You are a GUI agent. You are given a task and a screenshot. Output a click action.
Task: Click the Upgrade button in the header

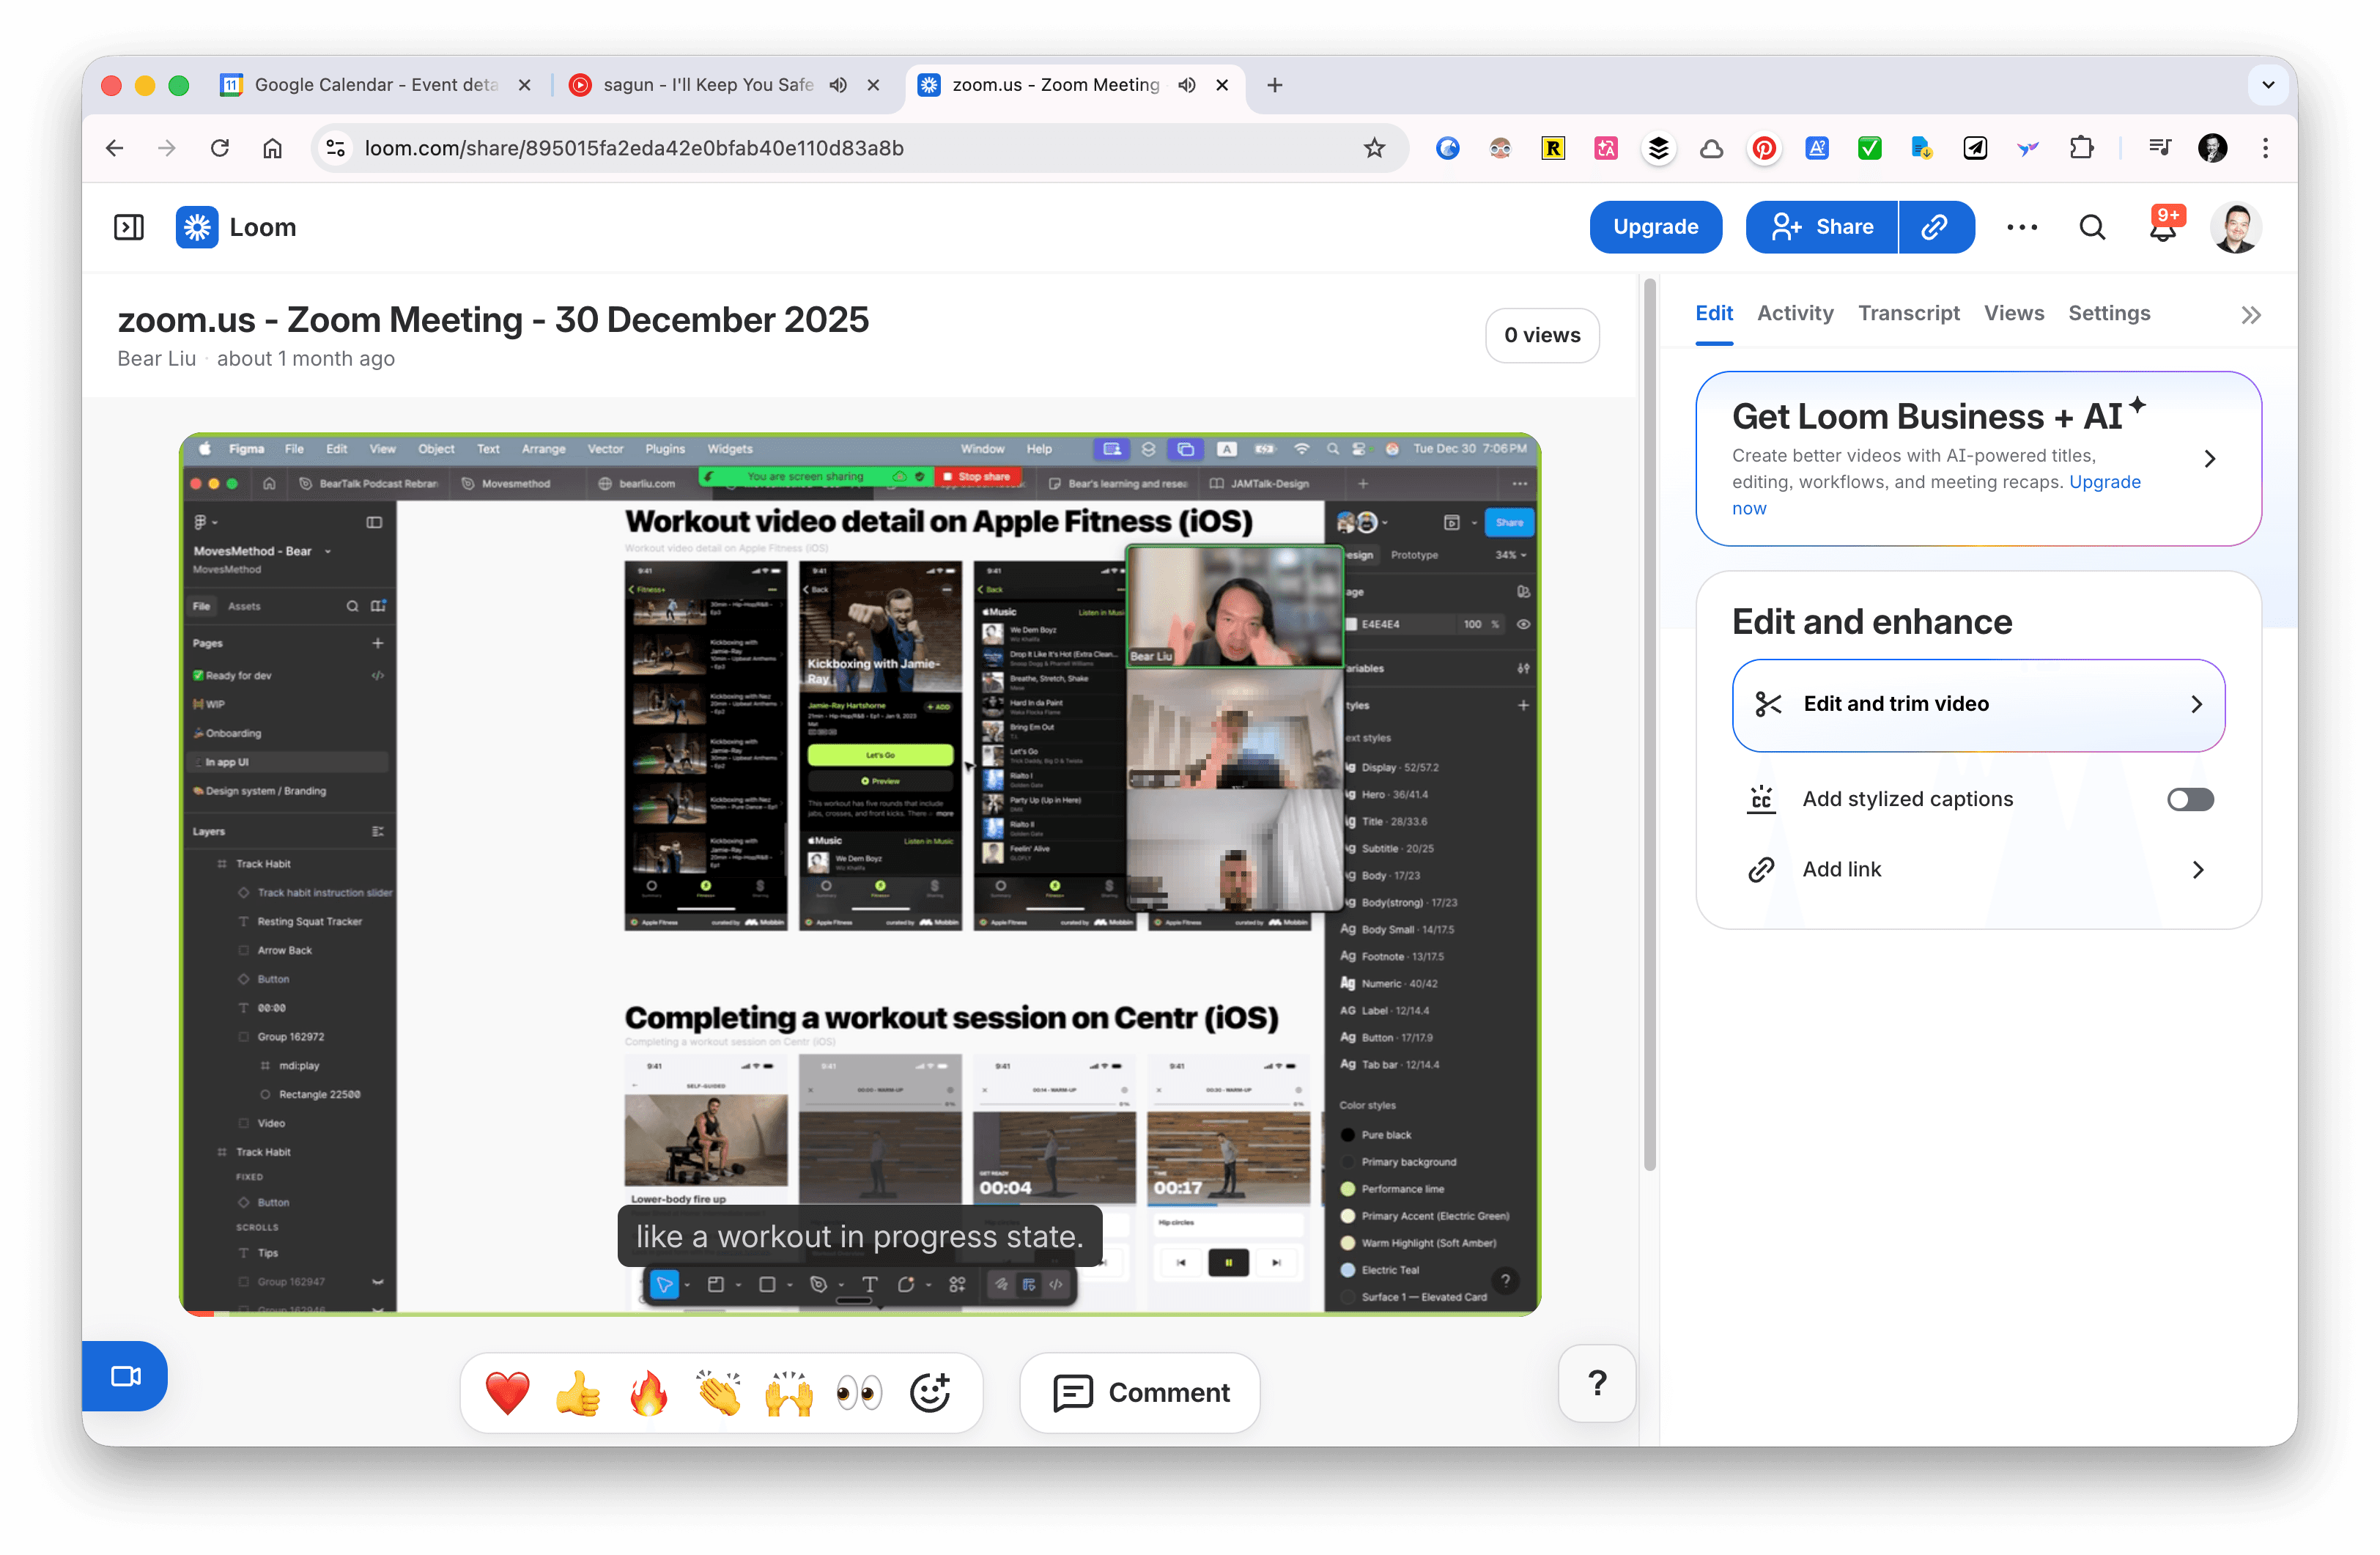[1655, 227]
